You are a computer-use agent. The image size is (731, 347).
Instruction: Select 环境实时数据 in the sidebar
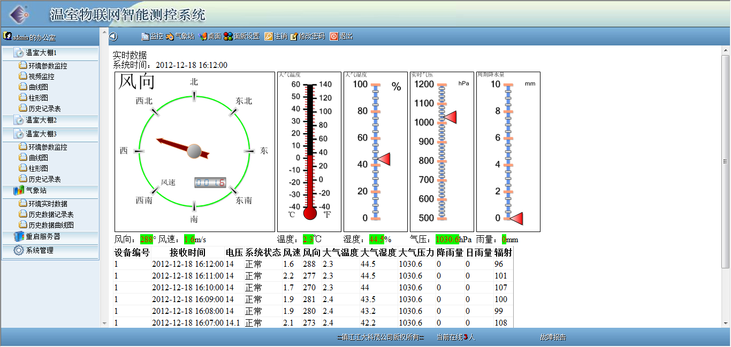coord(48,204)
